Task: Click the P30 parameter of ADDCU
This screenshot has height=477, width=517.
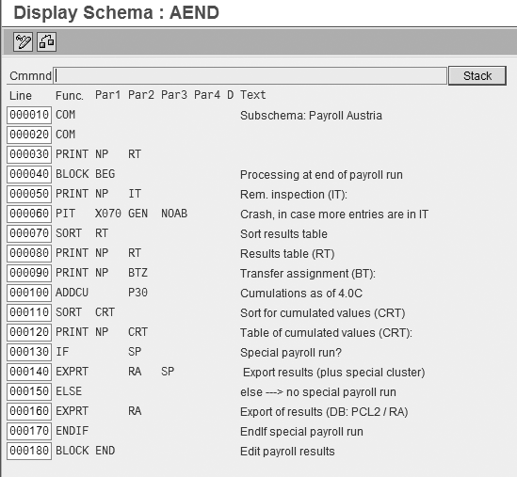Action: click(x=137, y=293)
